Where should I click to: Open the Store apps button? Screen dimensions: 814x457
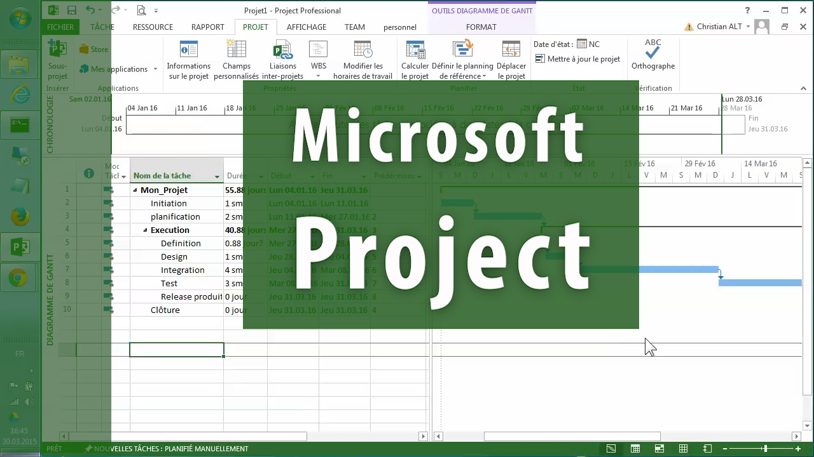pyautogui.click(x=94, y=50)
